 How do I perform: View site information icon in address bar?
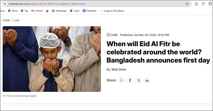(x=5, y=4)
